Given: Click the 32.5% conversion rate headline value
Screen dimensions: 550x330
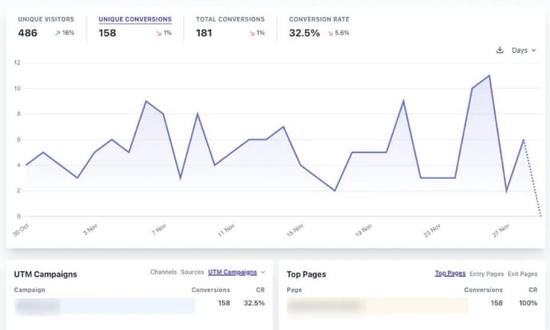Looking at the screenshot, I should [304, 33].
